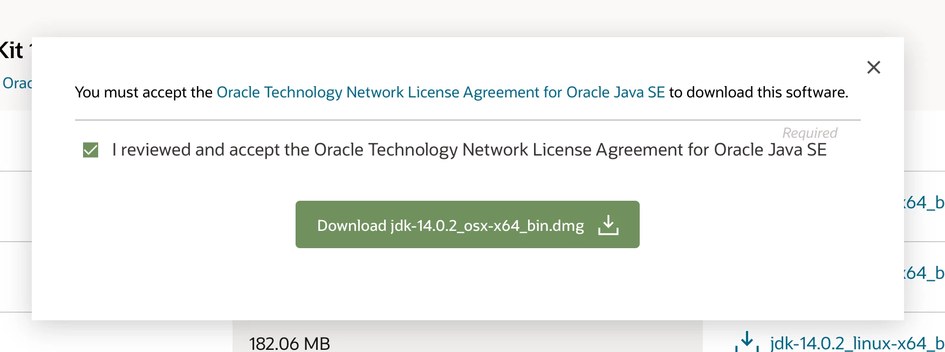This screenshot has width=945, height=352.
Task: Click the "You must accept the" intro text
Action: [143, 93]
